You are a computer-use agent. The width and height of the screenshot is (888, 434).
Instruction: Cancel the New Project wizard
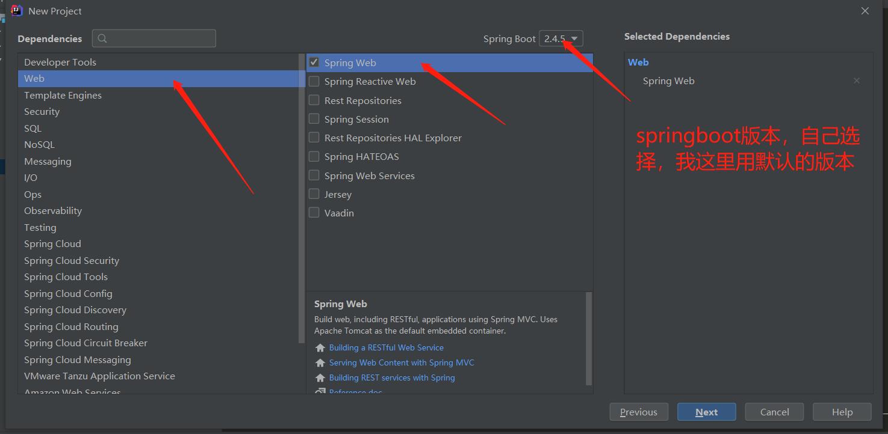[x=774, y=412]
